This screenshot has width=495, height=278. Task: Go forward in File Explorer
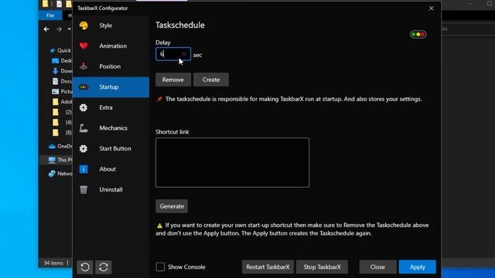59,29
